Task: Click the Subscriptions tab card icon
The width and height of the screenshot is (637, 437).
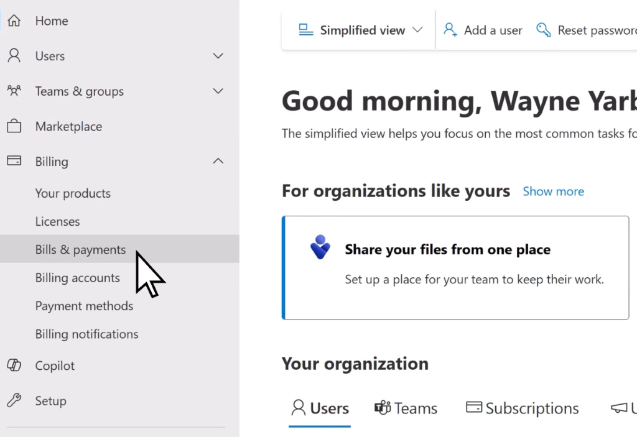Action: tap(473, 407)
